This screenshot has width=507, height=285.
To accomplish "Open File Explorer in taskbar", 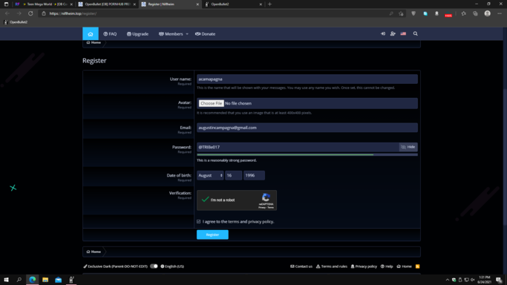I will [45, 280].
